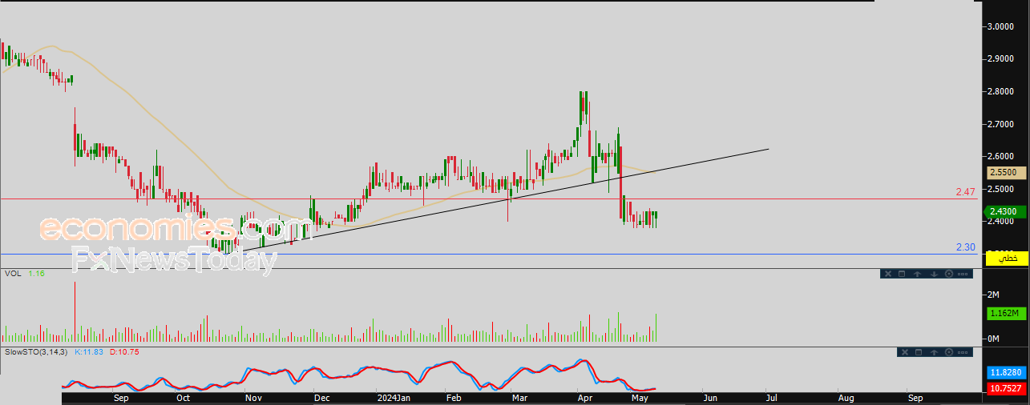Click the Mar label on time axis

tap(519, 397)
